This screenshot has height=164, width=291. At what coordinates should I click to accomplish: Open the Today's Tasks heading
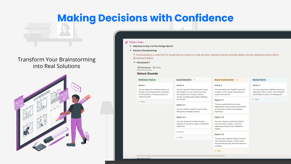point(136,42)
